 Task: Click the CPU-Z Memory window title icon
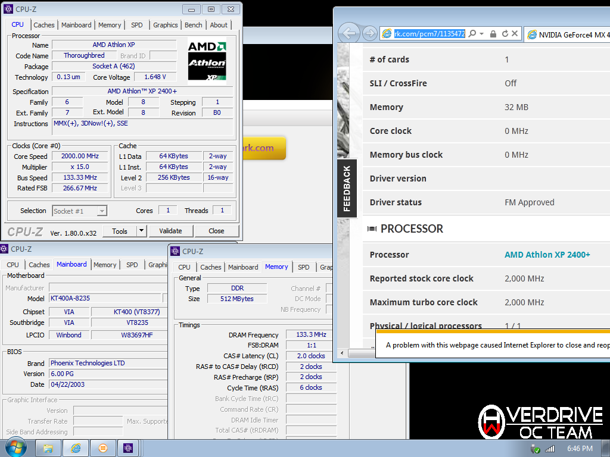pyautogui.click(x=175, y=251)
